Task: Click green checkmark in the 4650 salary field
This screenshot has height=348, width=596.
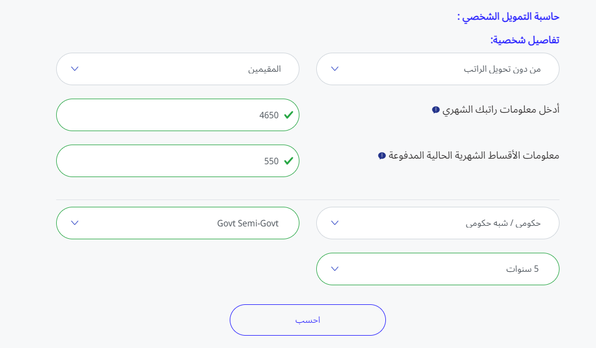Action: point(289,115)
